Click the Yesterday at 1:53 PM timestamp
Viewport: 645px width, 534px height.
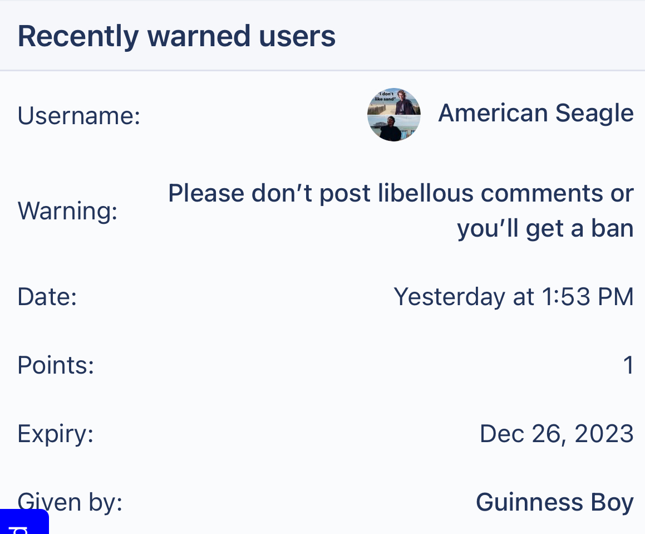coord(513,296)
